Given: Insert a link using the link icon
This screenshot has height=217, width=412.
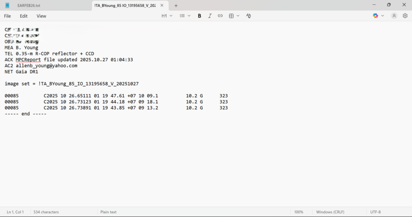Looking at the screenshot, I should [x=220, y=16].
